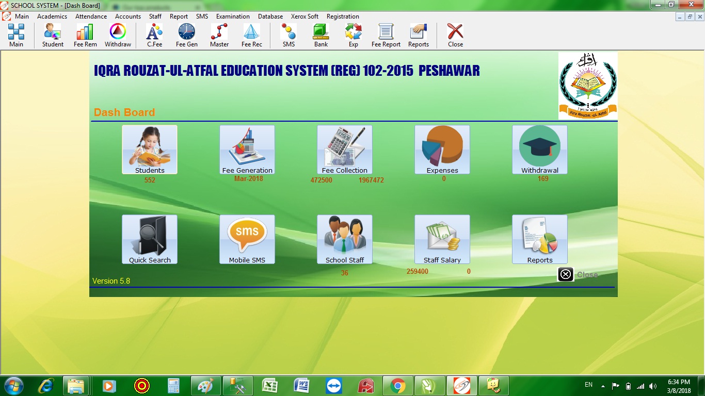Click the student count 552
705x396 pixels.
pos(150,180)
